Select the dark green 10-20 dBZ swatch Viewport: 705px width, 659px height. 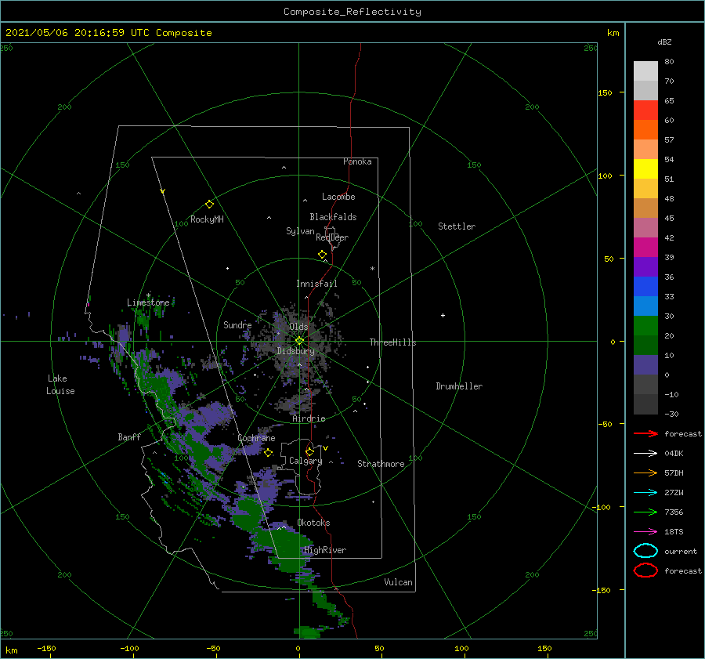[645, 346]
